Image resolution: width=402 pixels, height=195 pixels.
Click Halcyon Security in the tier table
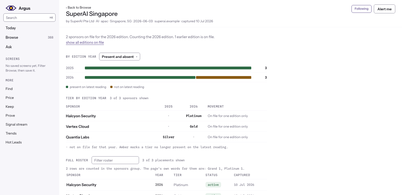coord(81,116)
